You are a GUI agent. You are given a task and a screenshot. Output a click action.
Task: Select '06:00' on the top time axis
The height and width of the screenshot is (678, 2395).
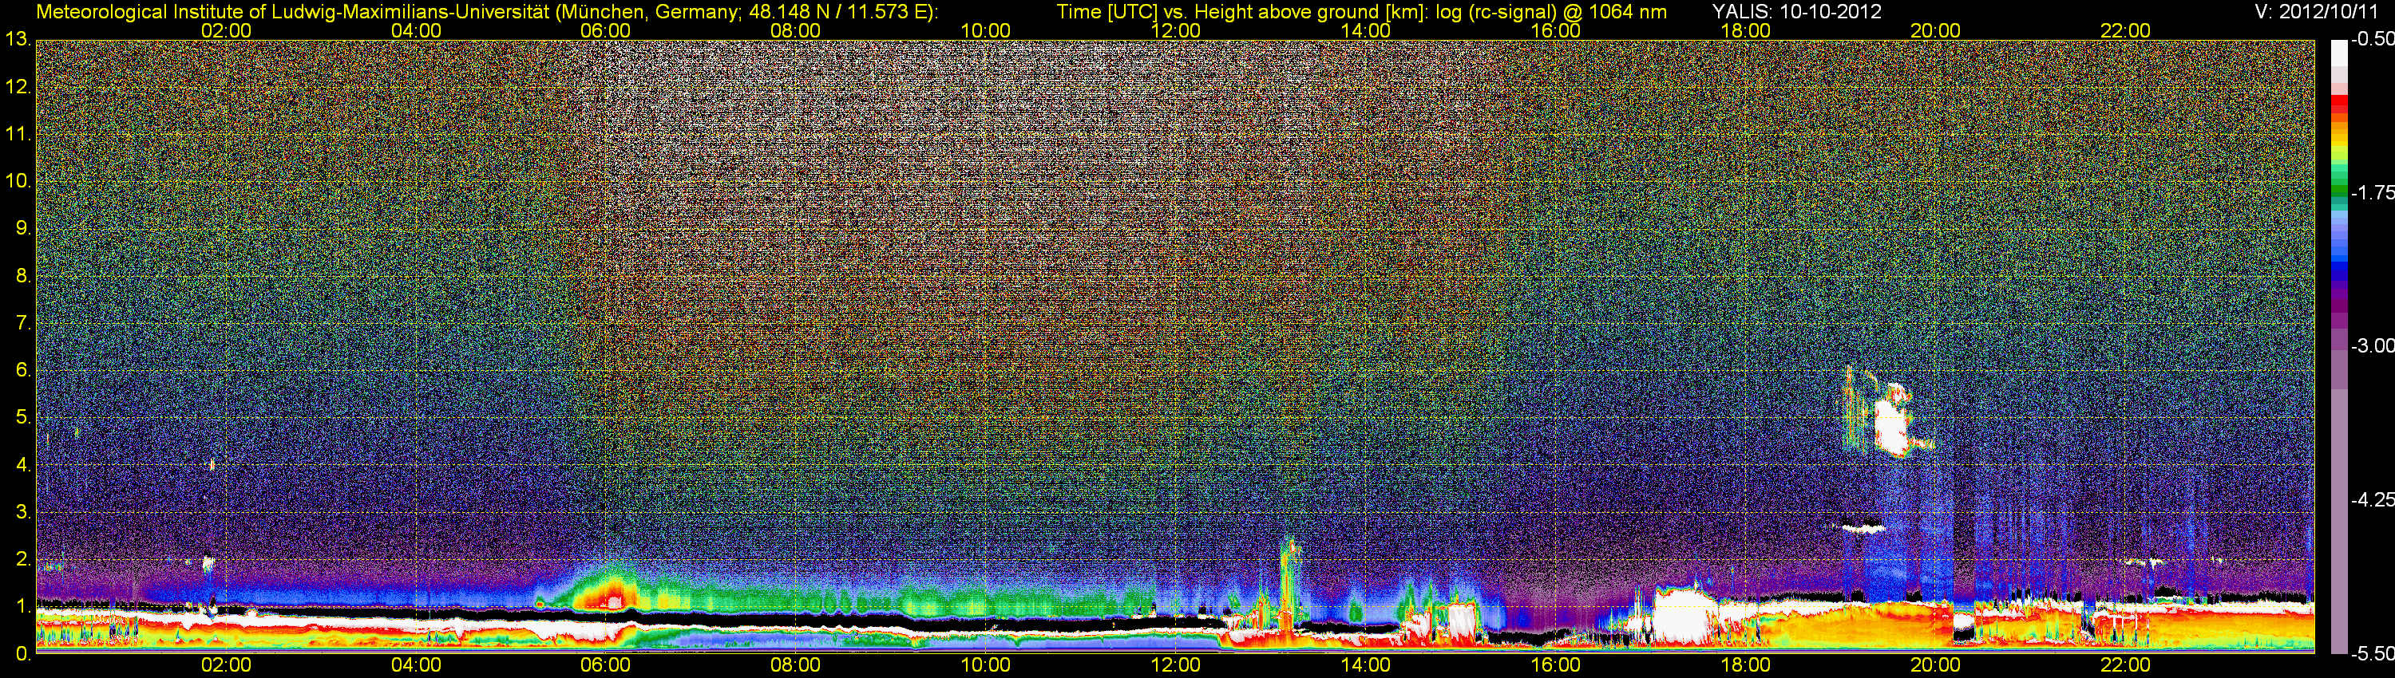tap(605, 30)
